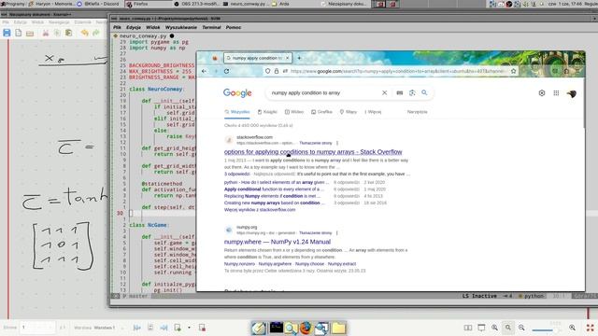
Task: Switch to OBS window in top taskbar
Action: (197, 4)
